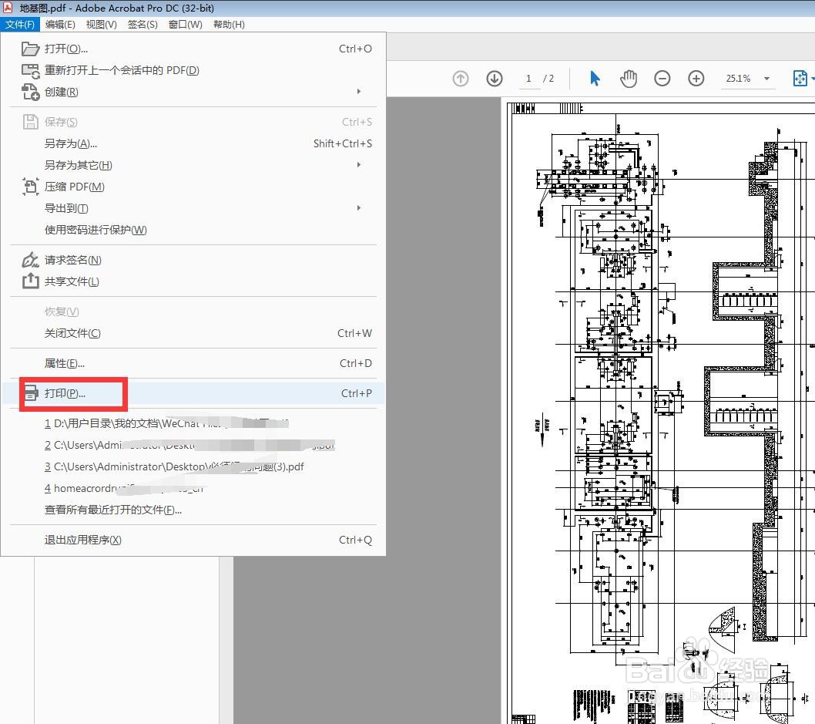Select 关闭文件(C) menu entry

193,333
